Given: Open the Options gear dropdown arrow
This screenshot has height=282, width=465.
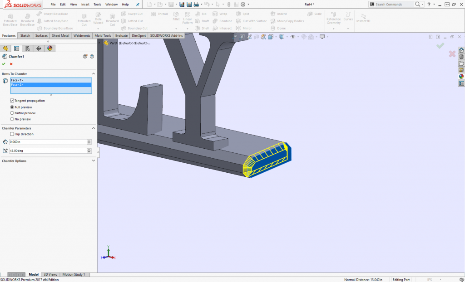Looking at the screenshot, I should click(248, 5).
